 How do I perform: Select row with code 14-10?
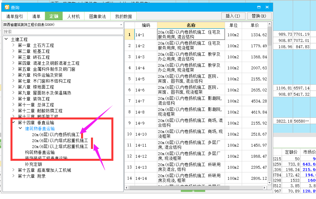[x=196, y=134]
